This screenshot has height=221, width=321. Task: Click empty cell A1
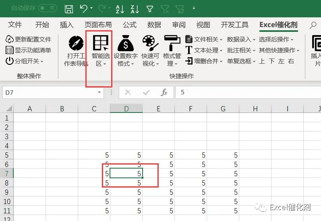point(30,118)
